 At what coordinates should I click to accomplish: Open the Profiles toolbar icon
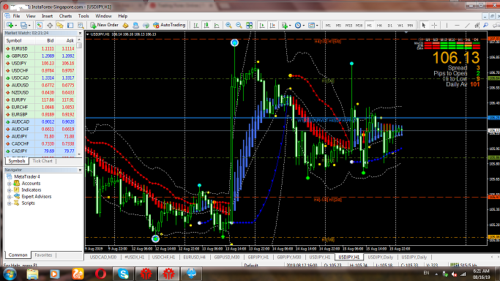(x=23, y=25)
